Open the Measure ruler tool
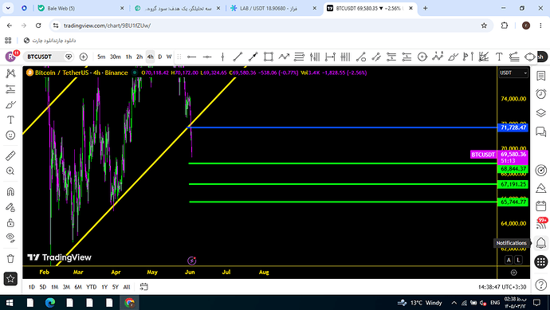 pyautogui.click(x=10, y=155)
